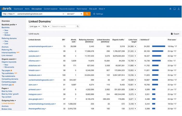Open Referring domains in sidebar
This screenshot has height=116, width=182.
(9, 38)
